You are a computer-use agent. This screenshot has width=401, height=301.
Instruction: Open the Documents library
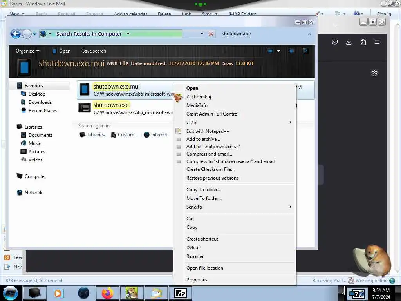[40, 135]
